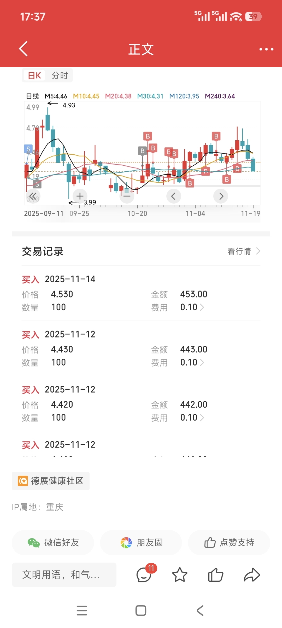Expand fee details for the 2025-11-14 trade
Image resolution: width=282 pixels, height=628 pixels.
[x=192, y=307]
